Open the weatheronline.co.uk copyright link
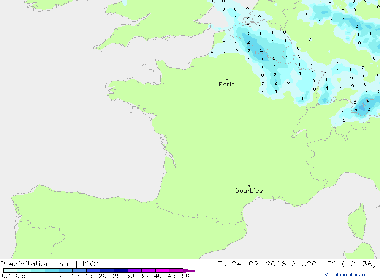This screenshot has height=278, width=380. click(348, 275)
